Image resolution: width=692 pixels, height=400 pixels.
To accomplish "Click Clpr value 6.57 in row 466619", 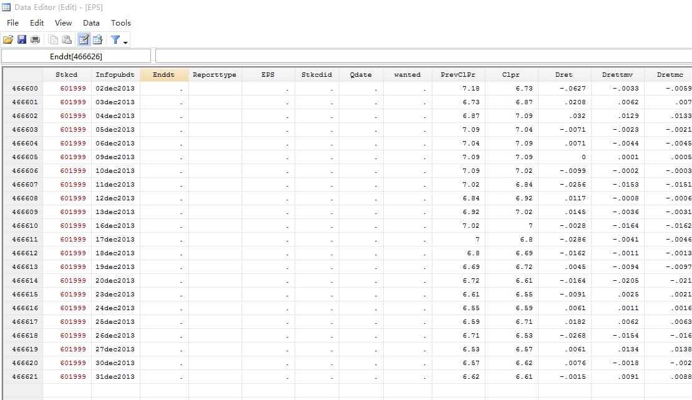I will [x=511, y=349].
